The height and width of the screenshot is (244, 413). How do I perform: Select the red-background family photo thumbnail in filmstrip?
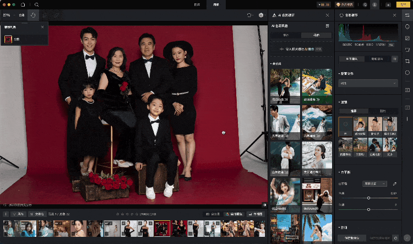tap(162, 228)
